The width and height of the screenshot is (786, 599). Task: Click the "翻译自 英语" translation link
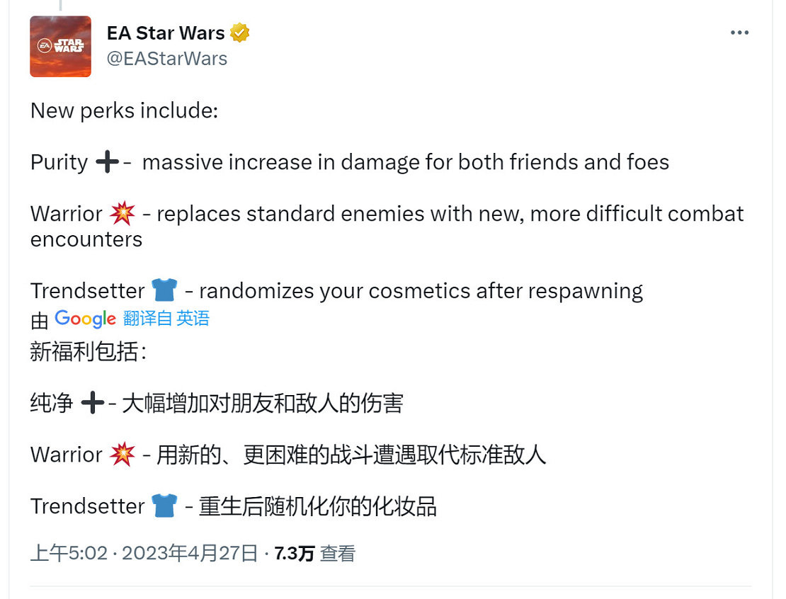coord(166,319)
